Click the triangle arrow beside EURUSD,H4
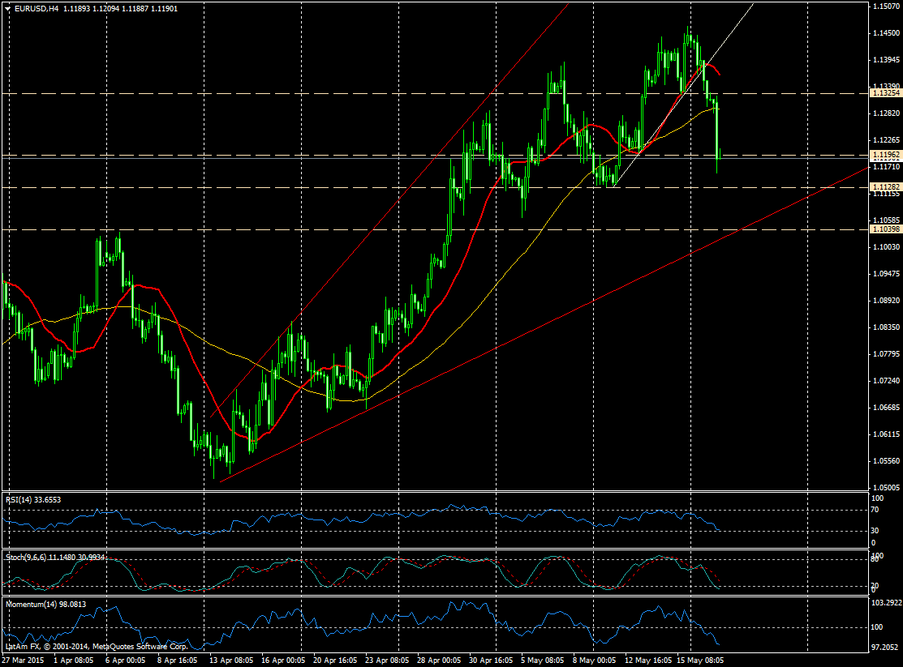The height and width of the screenshot is (667, 903). coord(7,8)
